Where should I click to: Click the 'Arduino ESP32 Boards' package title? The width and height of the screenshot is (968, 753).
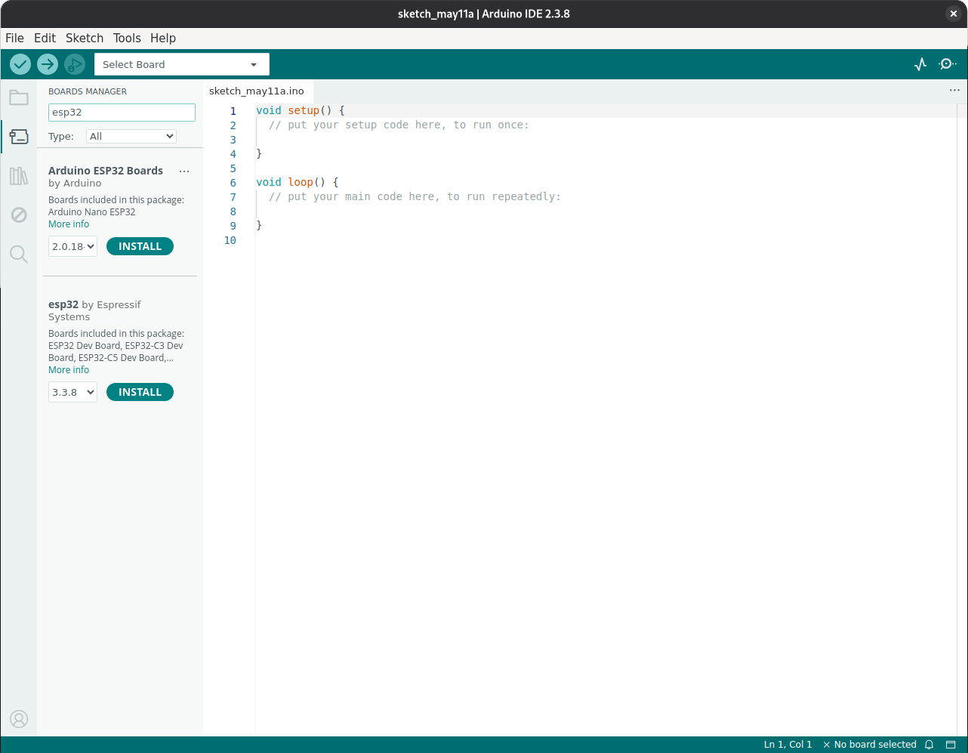pyautogui.click(x=106, y=171)
